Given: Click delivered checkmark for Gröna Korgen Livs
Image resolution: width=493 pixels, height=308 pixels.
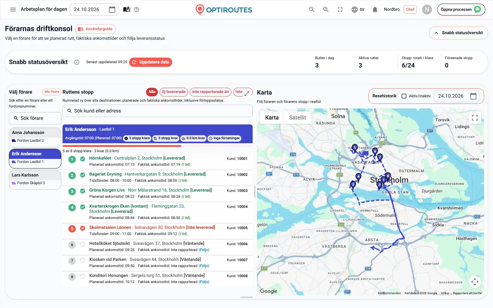Looking at the screenshot, I should click(x=83, y=191).
